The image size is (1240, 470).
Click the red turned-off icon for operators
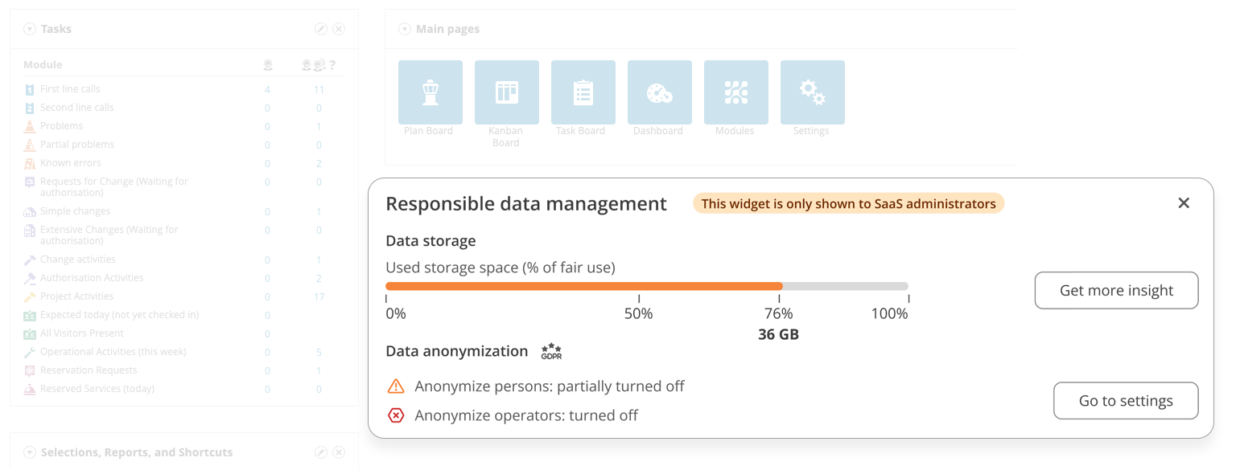click(396, 415)
